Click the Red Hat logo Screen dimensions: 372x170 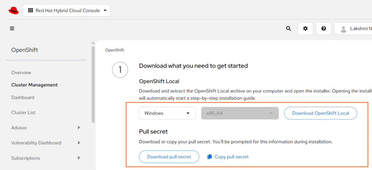tap(13, 10)
